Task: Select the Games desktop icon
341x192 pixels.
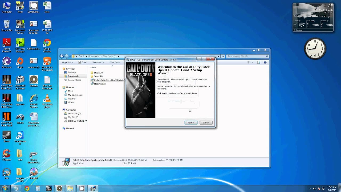Action: (x=20, y=118)
